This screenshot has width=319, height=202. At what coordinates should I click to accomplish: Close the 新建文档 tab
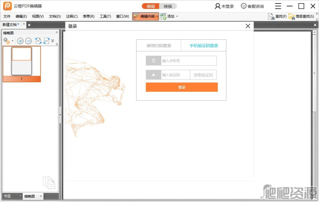pyautogui.click(x=24, y=24)
